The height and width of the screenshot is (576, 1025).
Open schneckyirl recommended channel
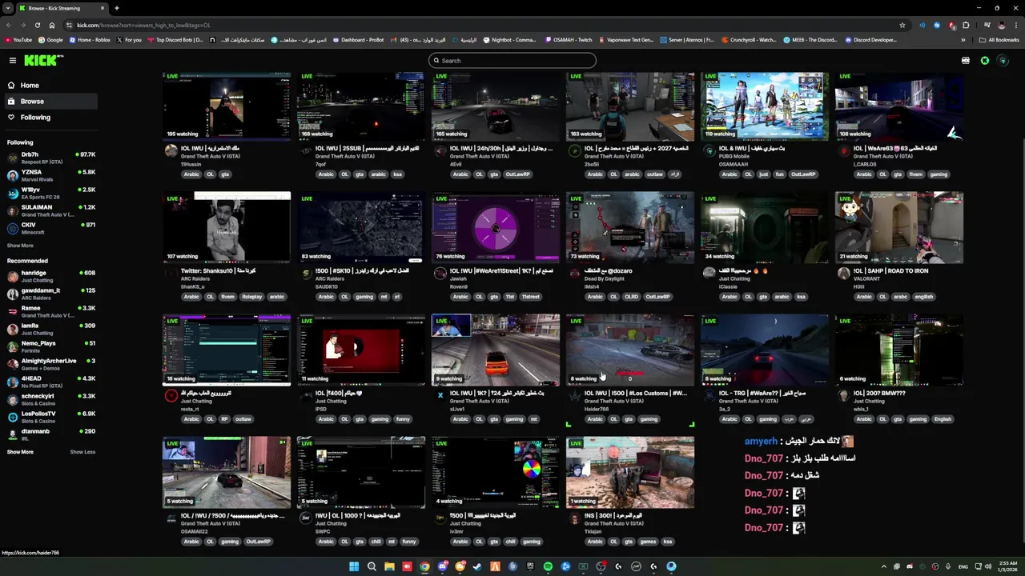[x=50, y=399]
